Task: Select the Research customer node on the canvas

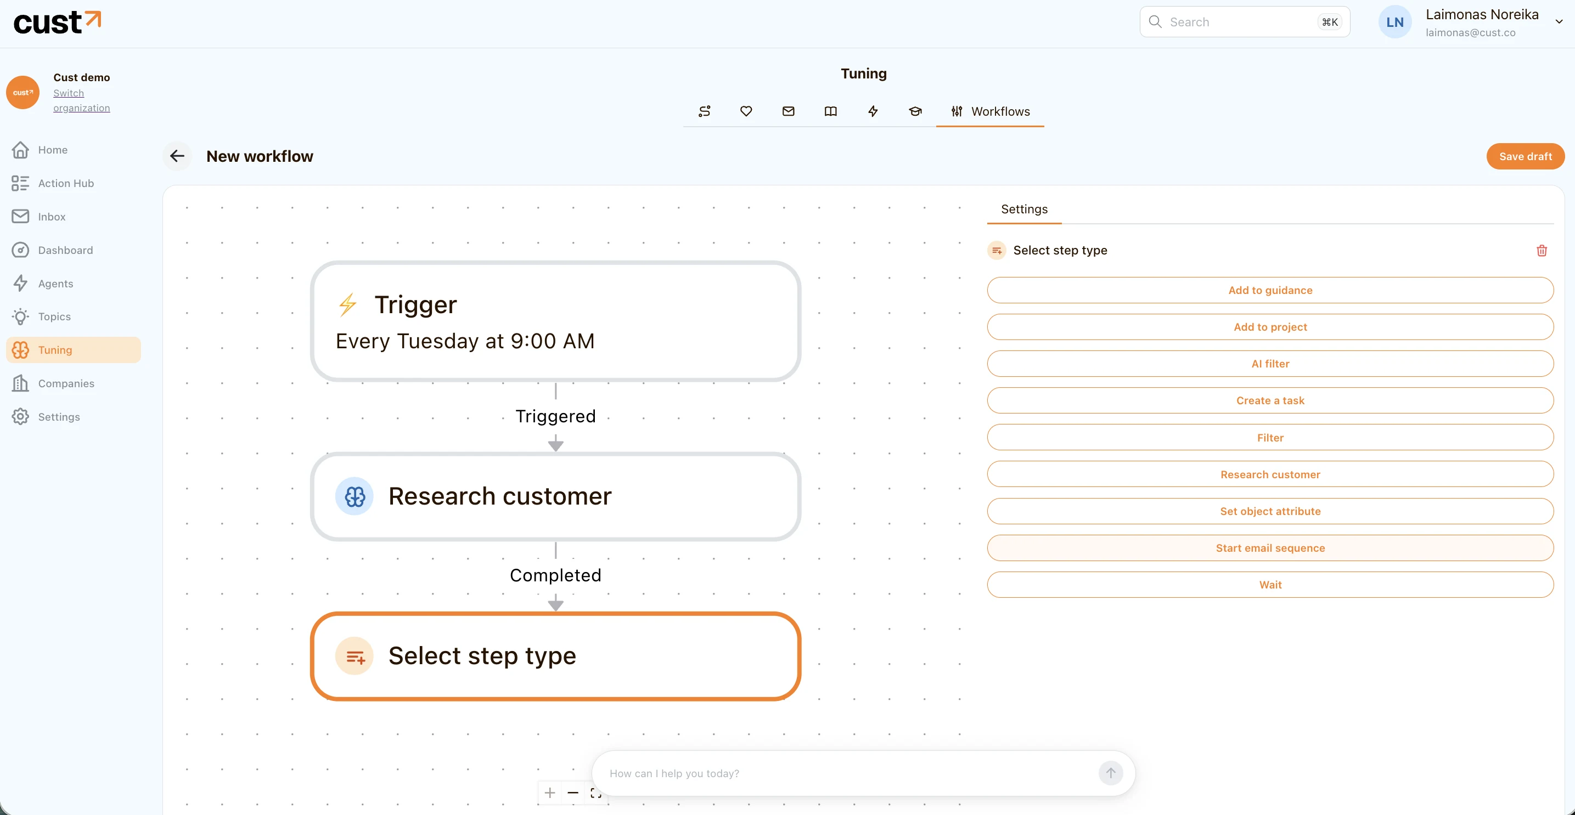Action: (555, 497)
